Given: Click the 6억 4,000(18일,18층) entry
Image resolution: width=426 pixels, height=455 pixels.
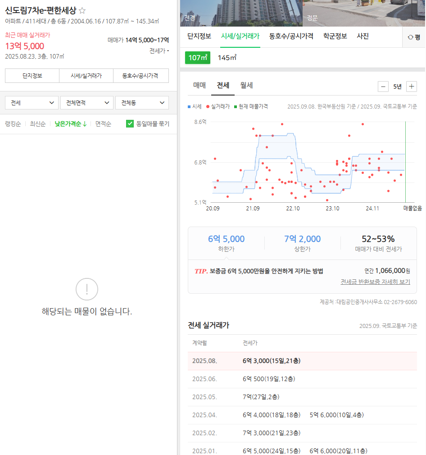Looking at the screenshot, I should (272, 415).
